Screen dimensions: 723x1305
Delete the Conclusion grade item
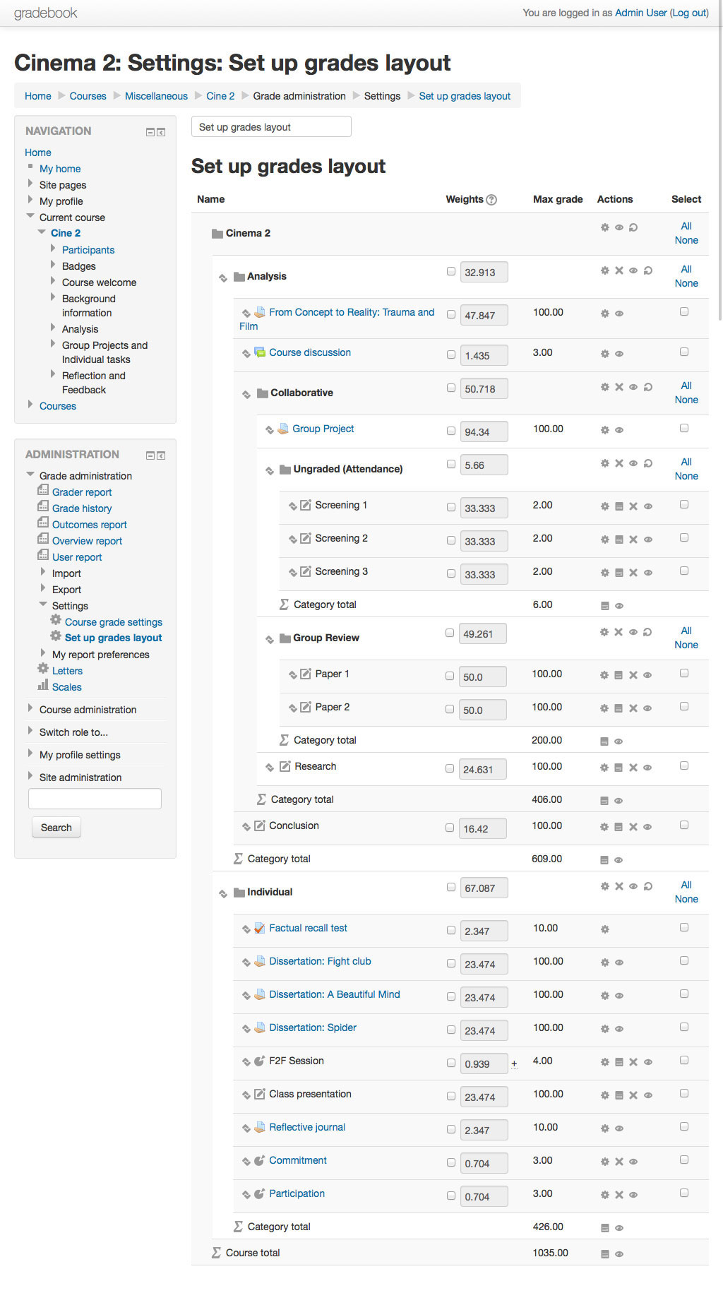(x=633, y=827)
